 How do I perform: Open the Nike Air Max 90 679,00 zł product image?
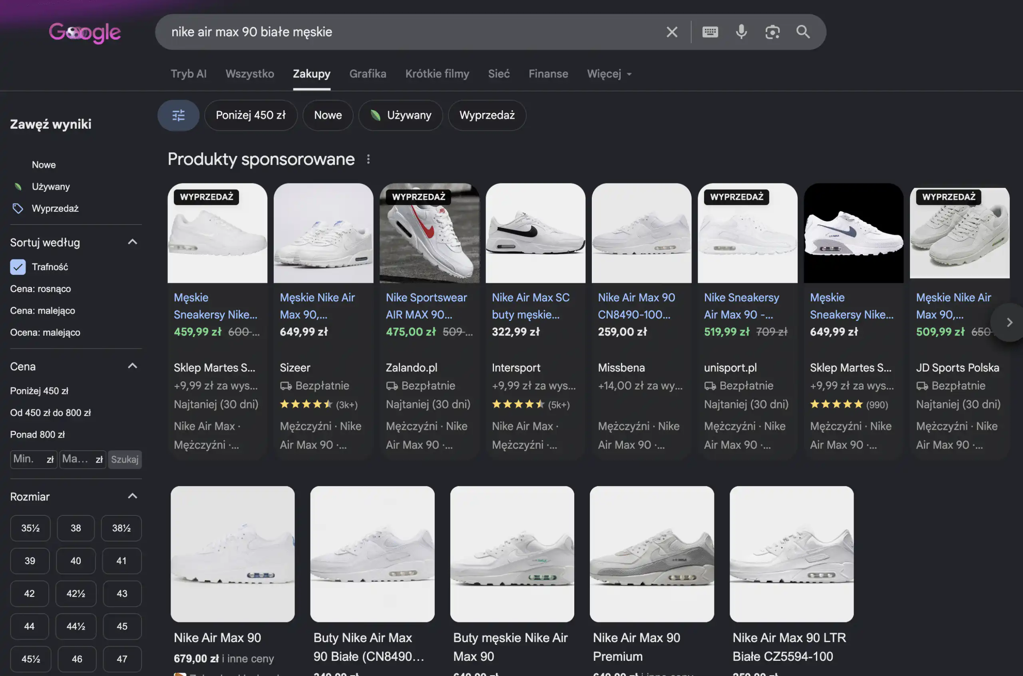[233, 554]
